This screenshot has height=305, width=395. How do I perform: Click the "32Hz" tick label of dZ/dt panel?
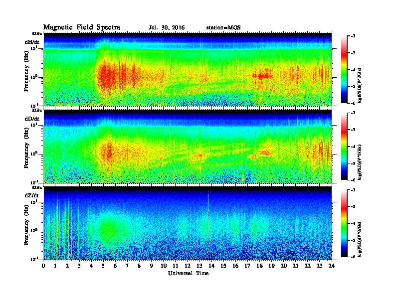37,187
